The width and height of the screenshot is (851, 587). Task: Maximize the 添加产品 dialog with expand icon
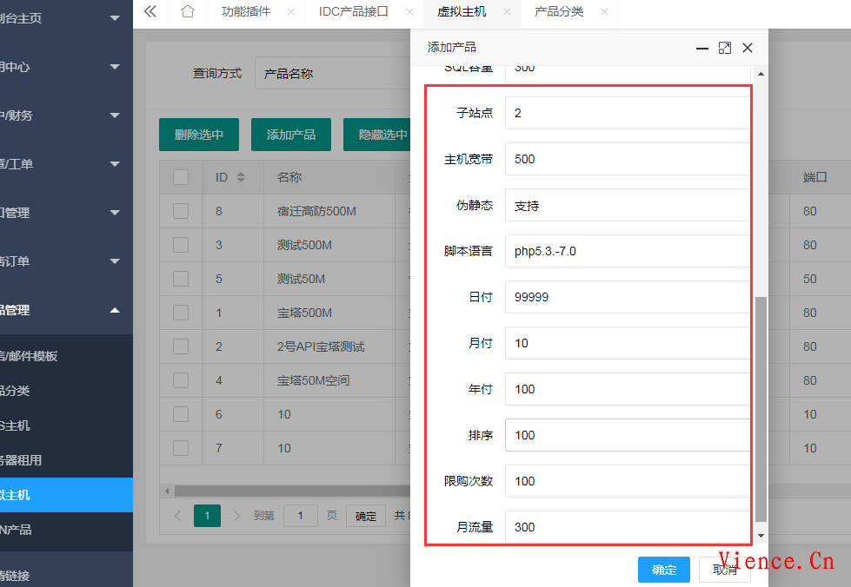click(725, 49)
